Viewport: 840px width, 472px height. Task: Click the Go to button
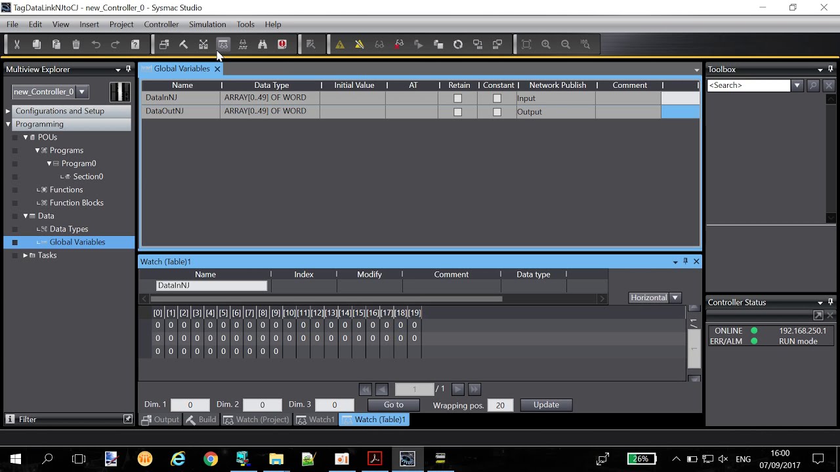(394, 405)
